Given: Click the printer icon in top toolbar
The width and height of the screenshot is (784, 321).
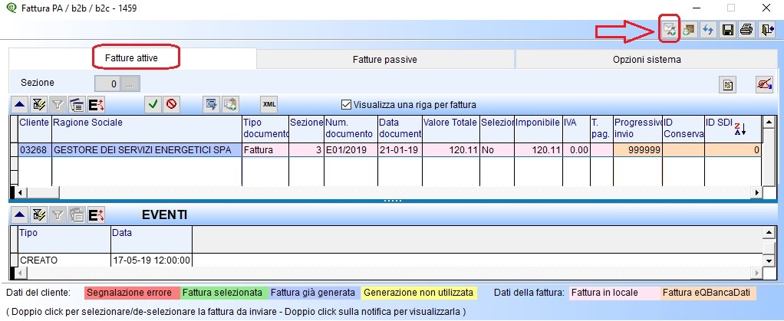Looking at the screenshot, I should coord(746,30).
